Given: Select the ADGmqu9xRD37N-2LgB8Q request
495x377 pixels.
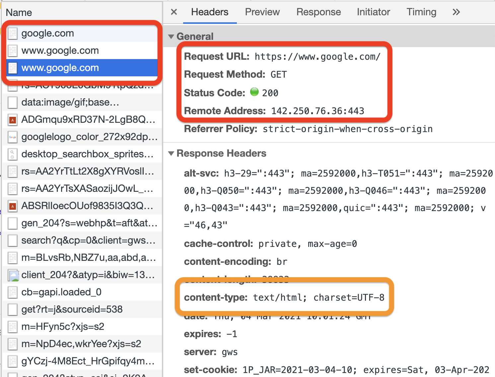Looking at the screenshot, I should coord(82,119).
